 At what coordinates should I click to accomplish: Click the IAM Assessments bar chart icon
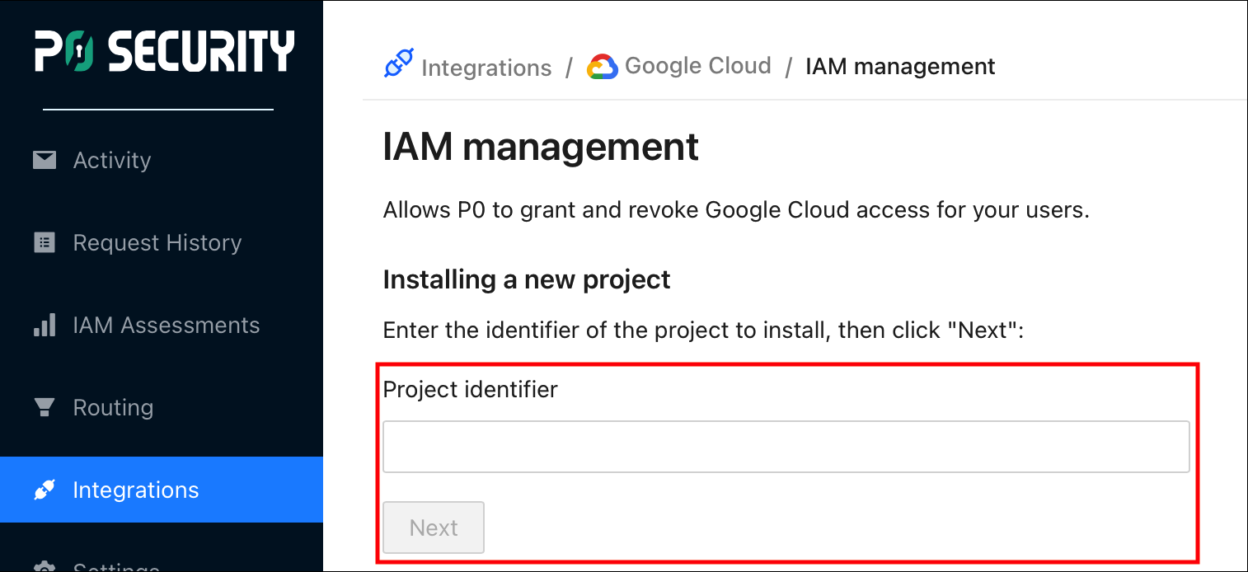coord(45,325)
